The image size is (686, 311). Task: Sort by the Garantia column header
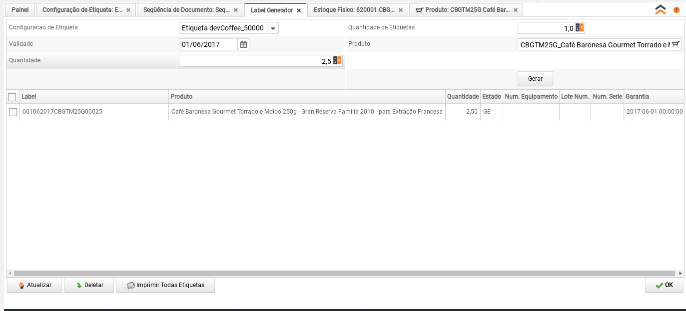point(654,97)
